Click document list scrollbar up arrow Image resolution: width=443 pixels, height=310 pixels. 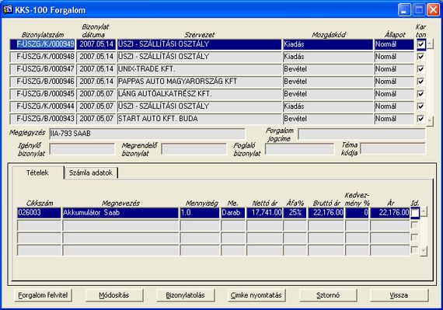[430, 44]
